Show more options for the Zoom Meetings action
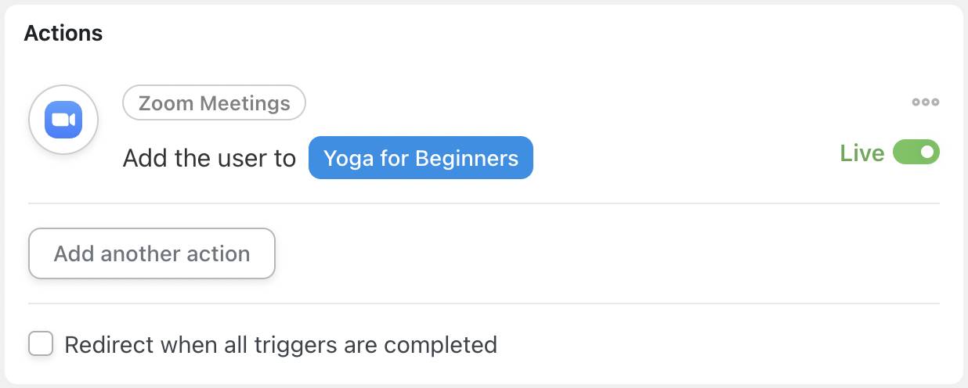Image resolution: width=968 pixels, height=388 pixels. [926, 102]
